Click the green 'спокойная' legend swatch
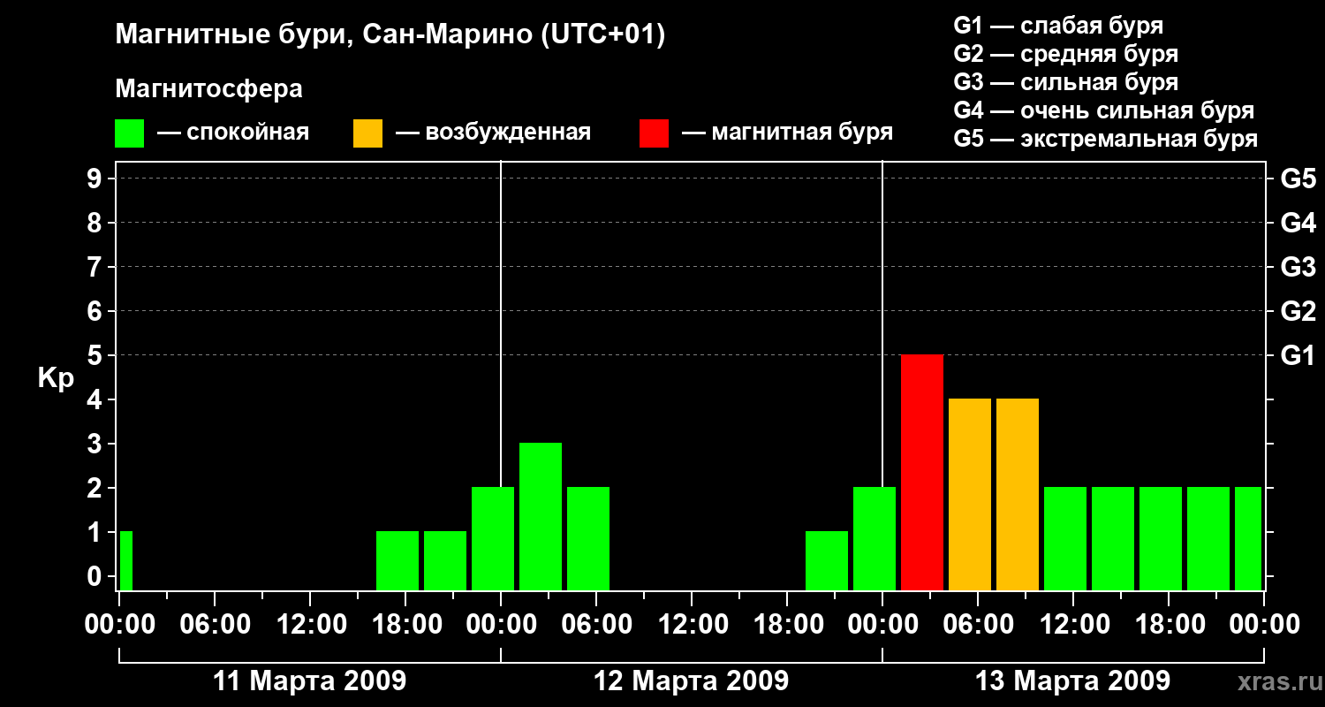 coord(130,133)
